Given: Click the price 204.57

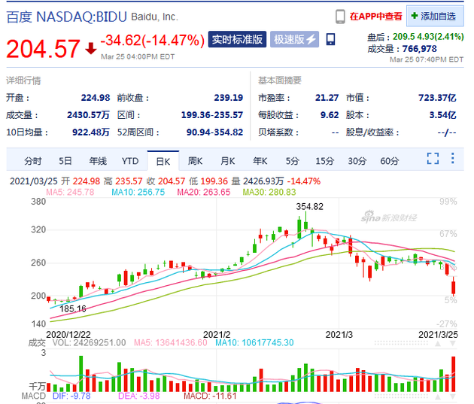Looking at the screenshot, I should point(43,49).
